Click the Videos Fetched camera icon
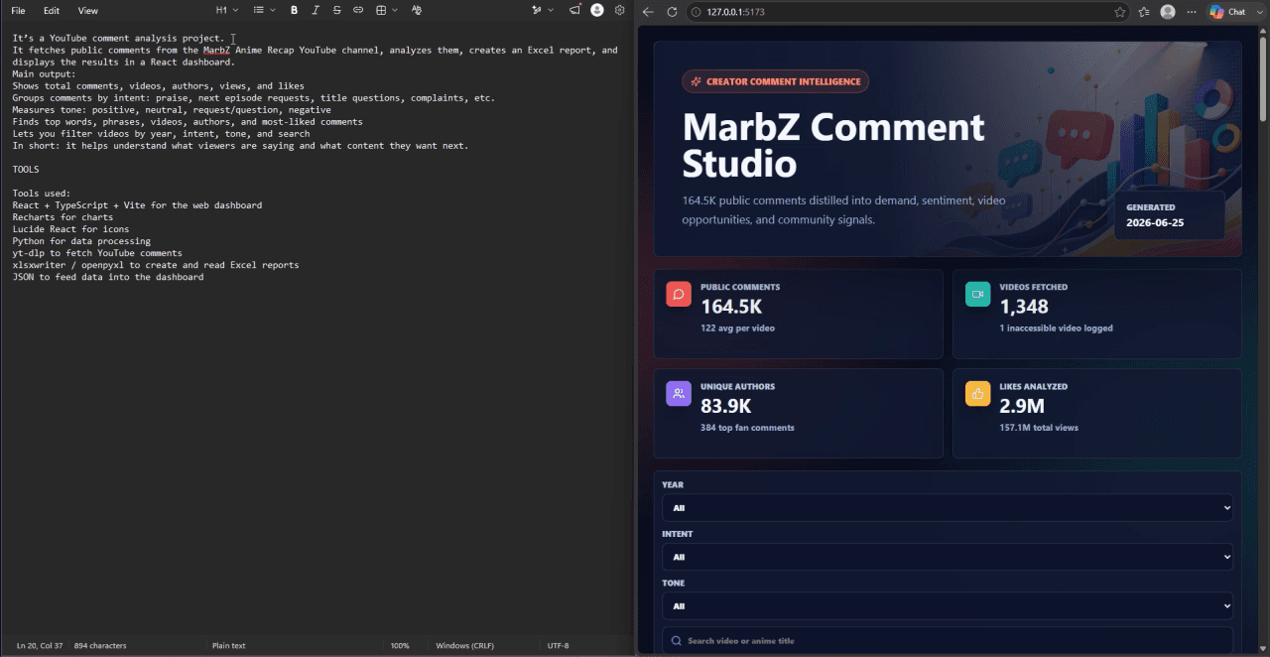 click(977, 294)
